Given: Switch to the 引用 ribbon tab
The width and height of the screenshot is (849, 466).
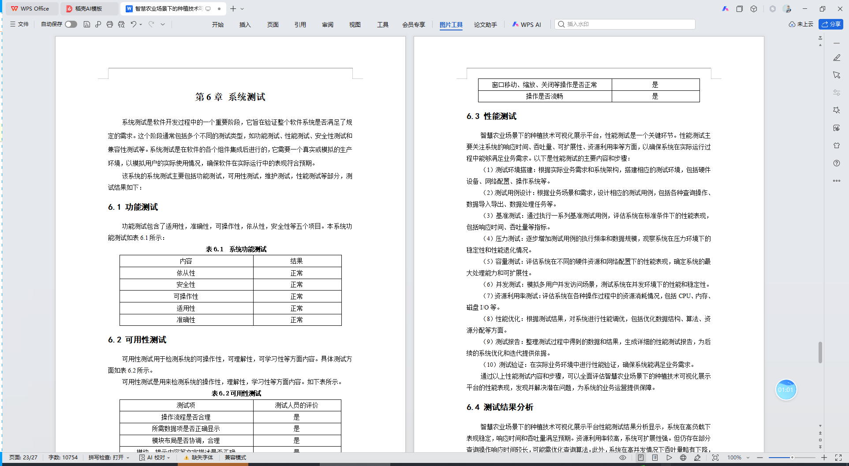Looking at the screenshot, I should [x=300, y=25].
